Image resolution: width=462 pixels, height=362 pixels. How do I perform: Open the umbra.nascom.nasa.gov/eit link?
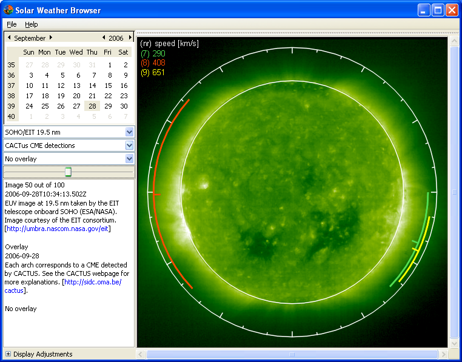[x=58, y=229]
